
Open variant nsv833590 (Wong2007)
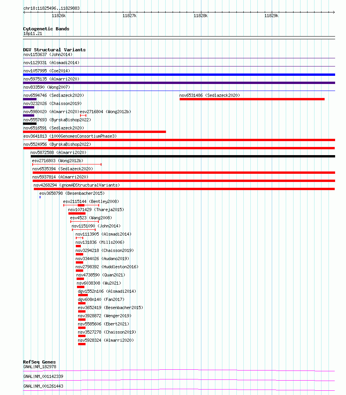point(47,87)
